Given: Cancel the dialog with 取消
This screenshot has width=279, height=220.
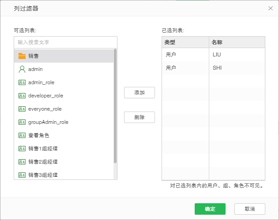Looking at the screenshot, I should click(249, 209).
